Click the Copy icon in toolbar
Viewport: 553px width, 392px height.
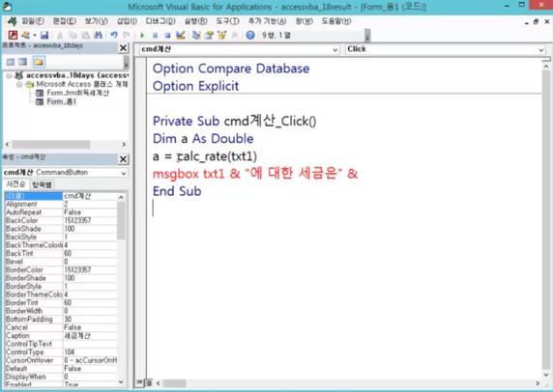click(73, 35)
